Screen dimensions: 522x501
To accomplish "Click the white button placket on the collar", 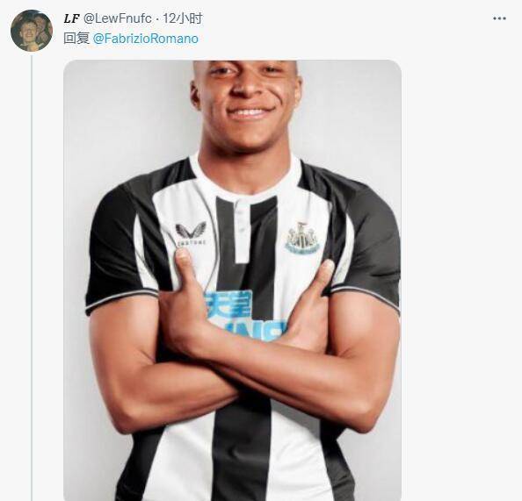I will pyautogui.click(x=241, y=230).
